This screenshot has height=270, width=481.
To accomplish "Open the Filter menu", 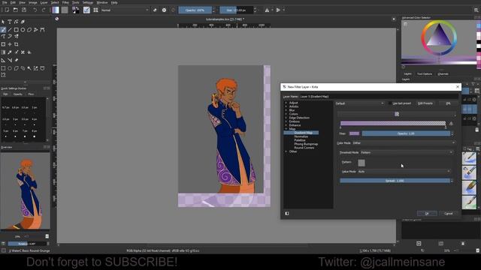I will (65, 2).
